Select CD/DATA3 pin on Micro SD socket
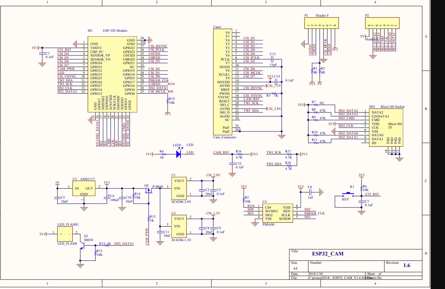 coord(380,116)
